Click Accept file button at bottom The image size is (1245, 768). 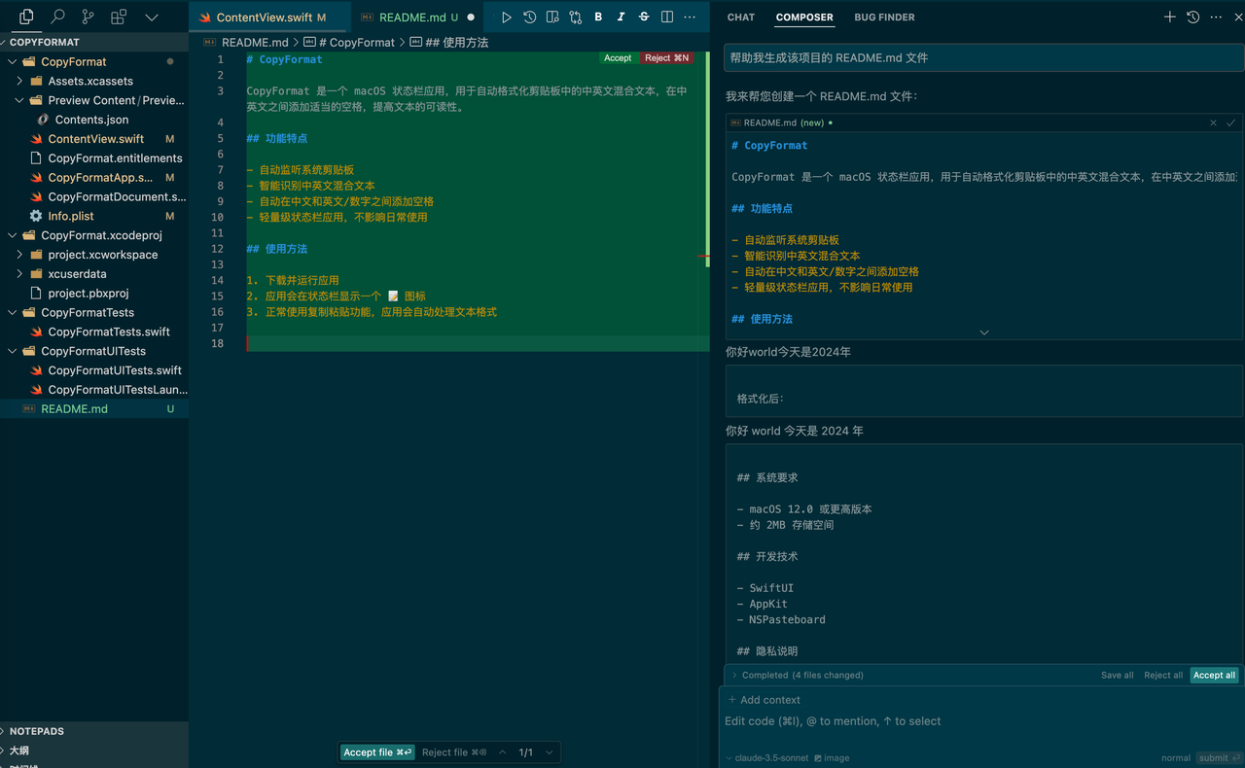click(377, 752)
